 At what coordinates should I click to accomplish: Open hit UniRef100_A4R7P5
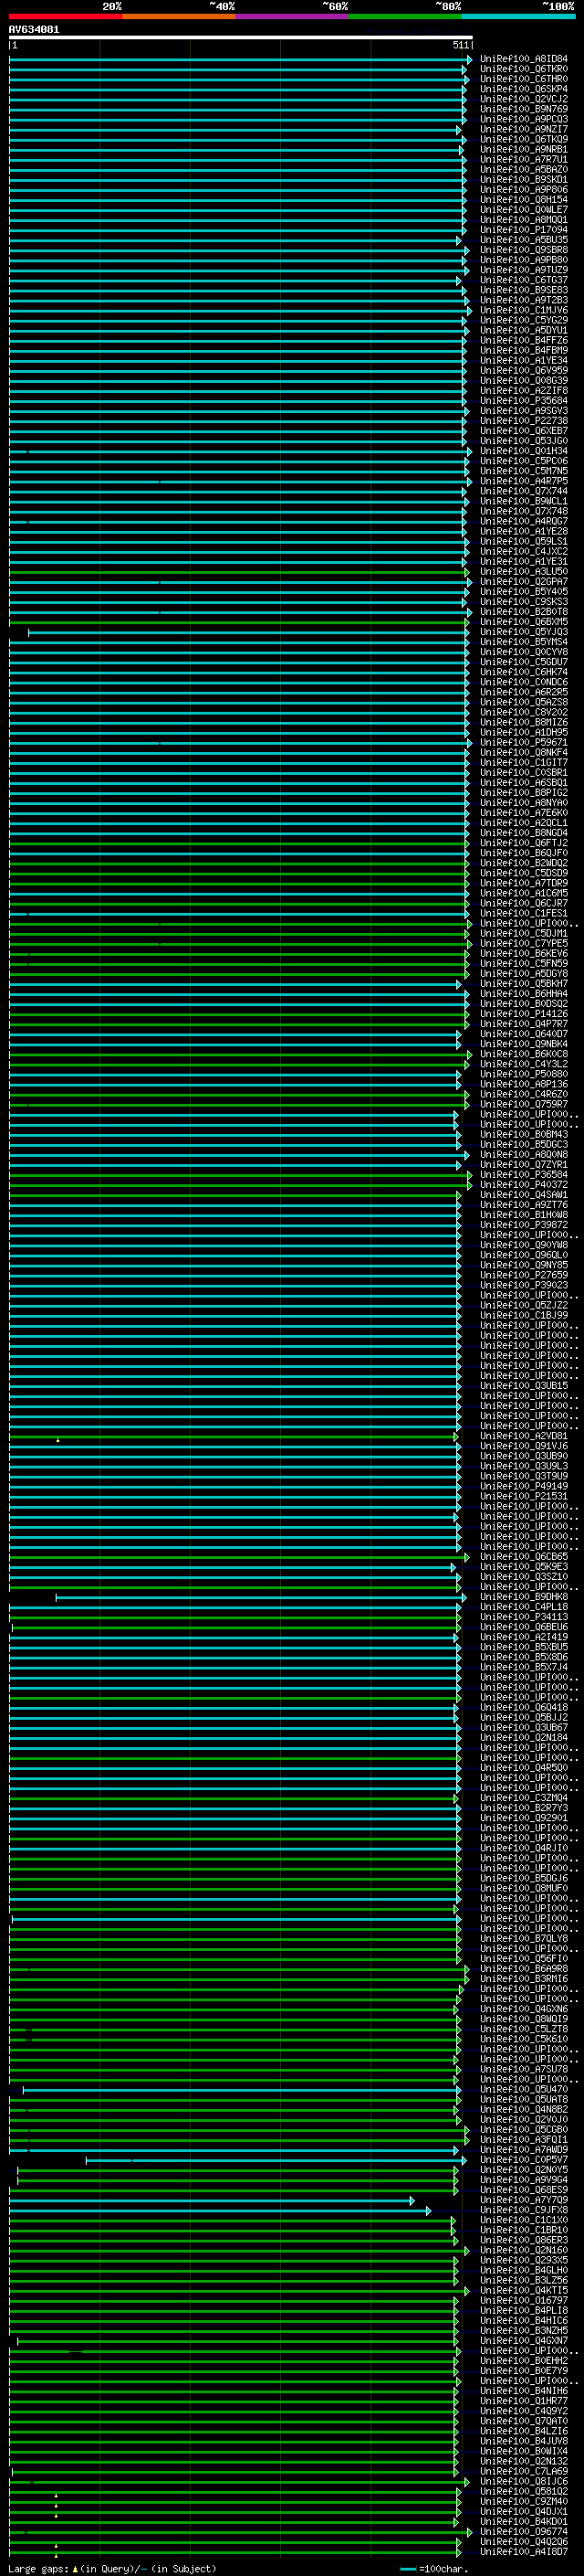(x=524, y=481)
